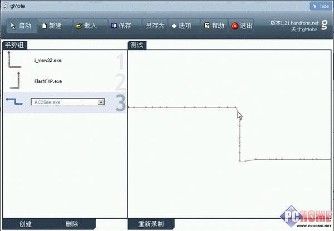Click gesture number 3
This screenshot has width=334, height=231.
(x=121, y=103)
